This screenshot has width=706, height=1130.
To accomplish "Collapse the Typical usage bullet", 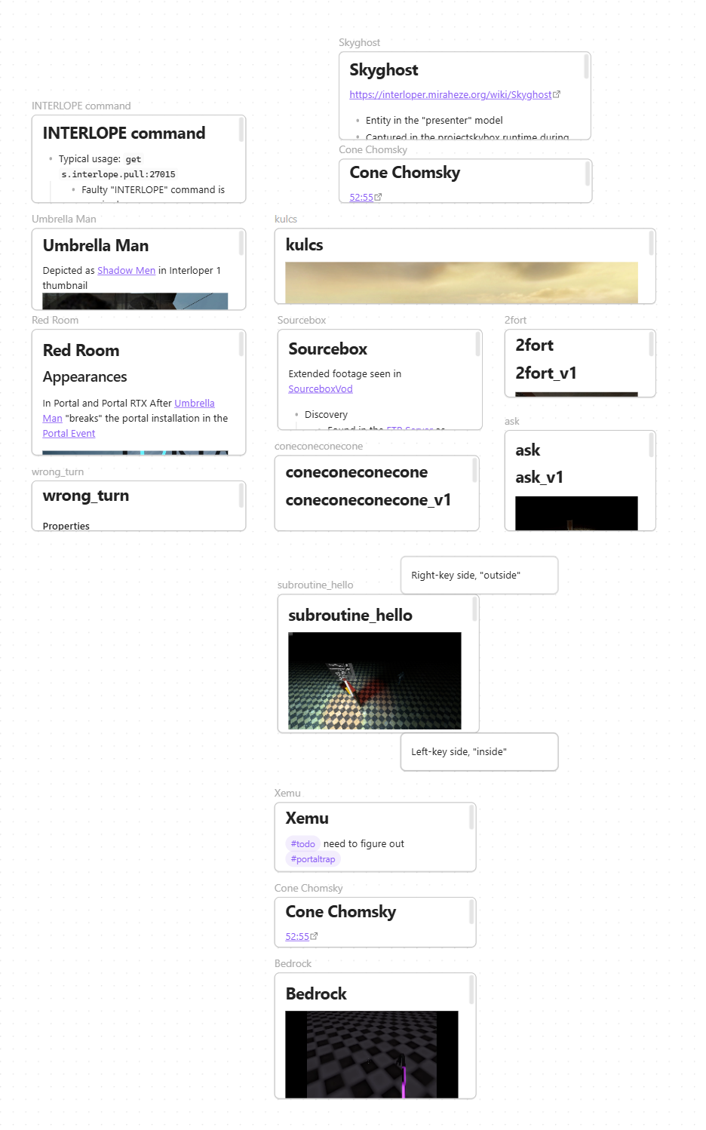I will 51,159.
